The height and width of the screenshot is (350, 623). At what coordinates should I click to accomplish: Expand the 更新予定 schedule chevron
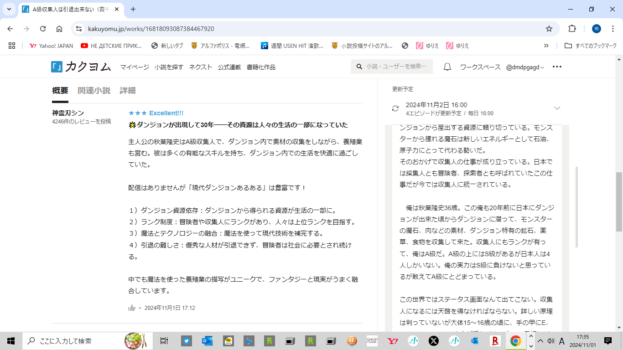[x=557, y=108]
